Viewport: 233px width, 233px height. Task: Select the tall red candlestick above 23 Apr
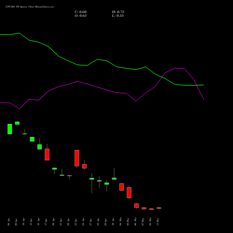pyautogui.click(x=77, y=158)
